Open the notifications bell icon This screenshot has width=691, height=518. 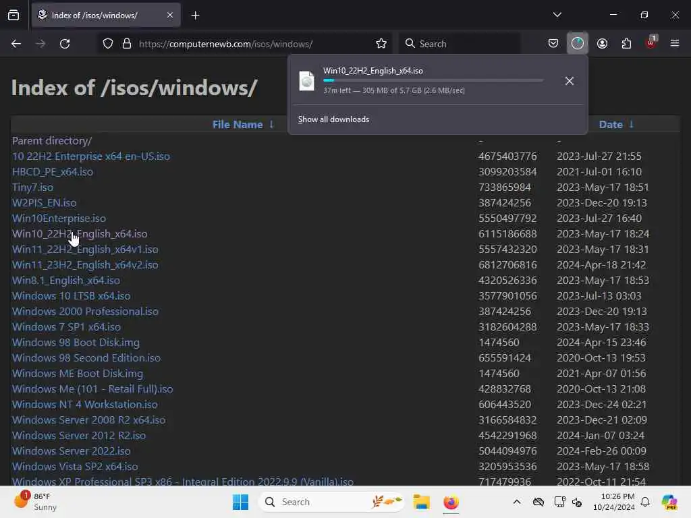(645, 502)
